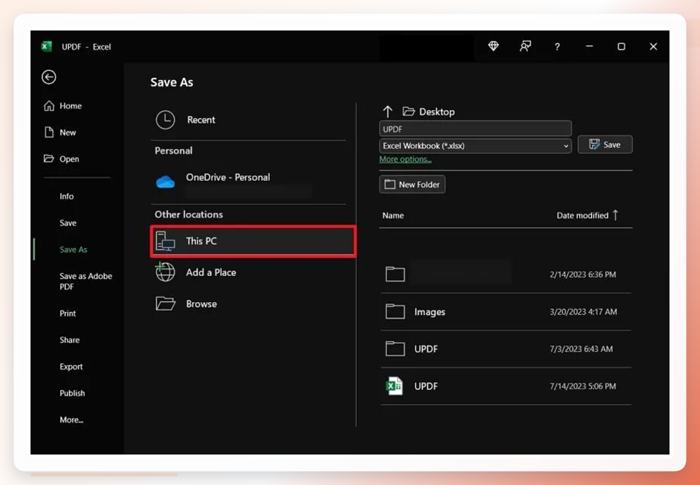Click the More options... link
Screen dimensions: 700x485
pos(405,159)
